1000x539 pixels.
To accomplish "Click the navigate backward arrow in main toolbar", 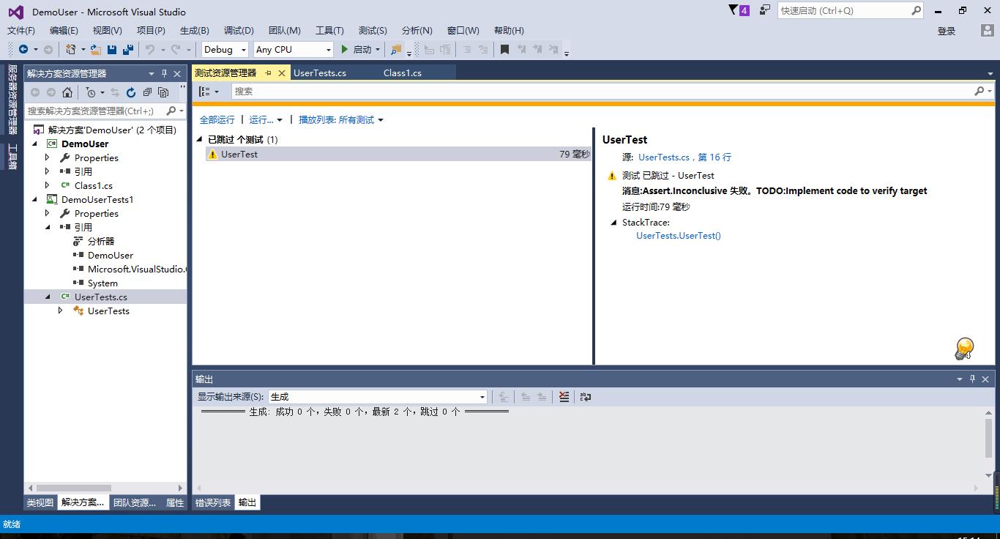I will pos(23,49).
